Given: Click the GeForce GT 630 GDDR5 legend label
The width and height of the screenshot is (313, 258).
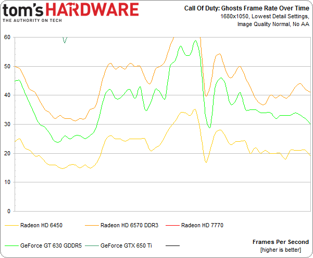Looking at the screenshot, I should 51,245.
